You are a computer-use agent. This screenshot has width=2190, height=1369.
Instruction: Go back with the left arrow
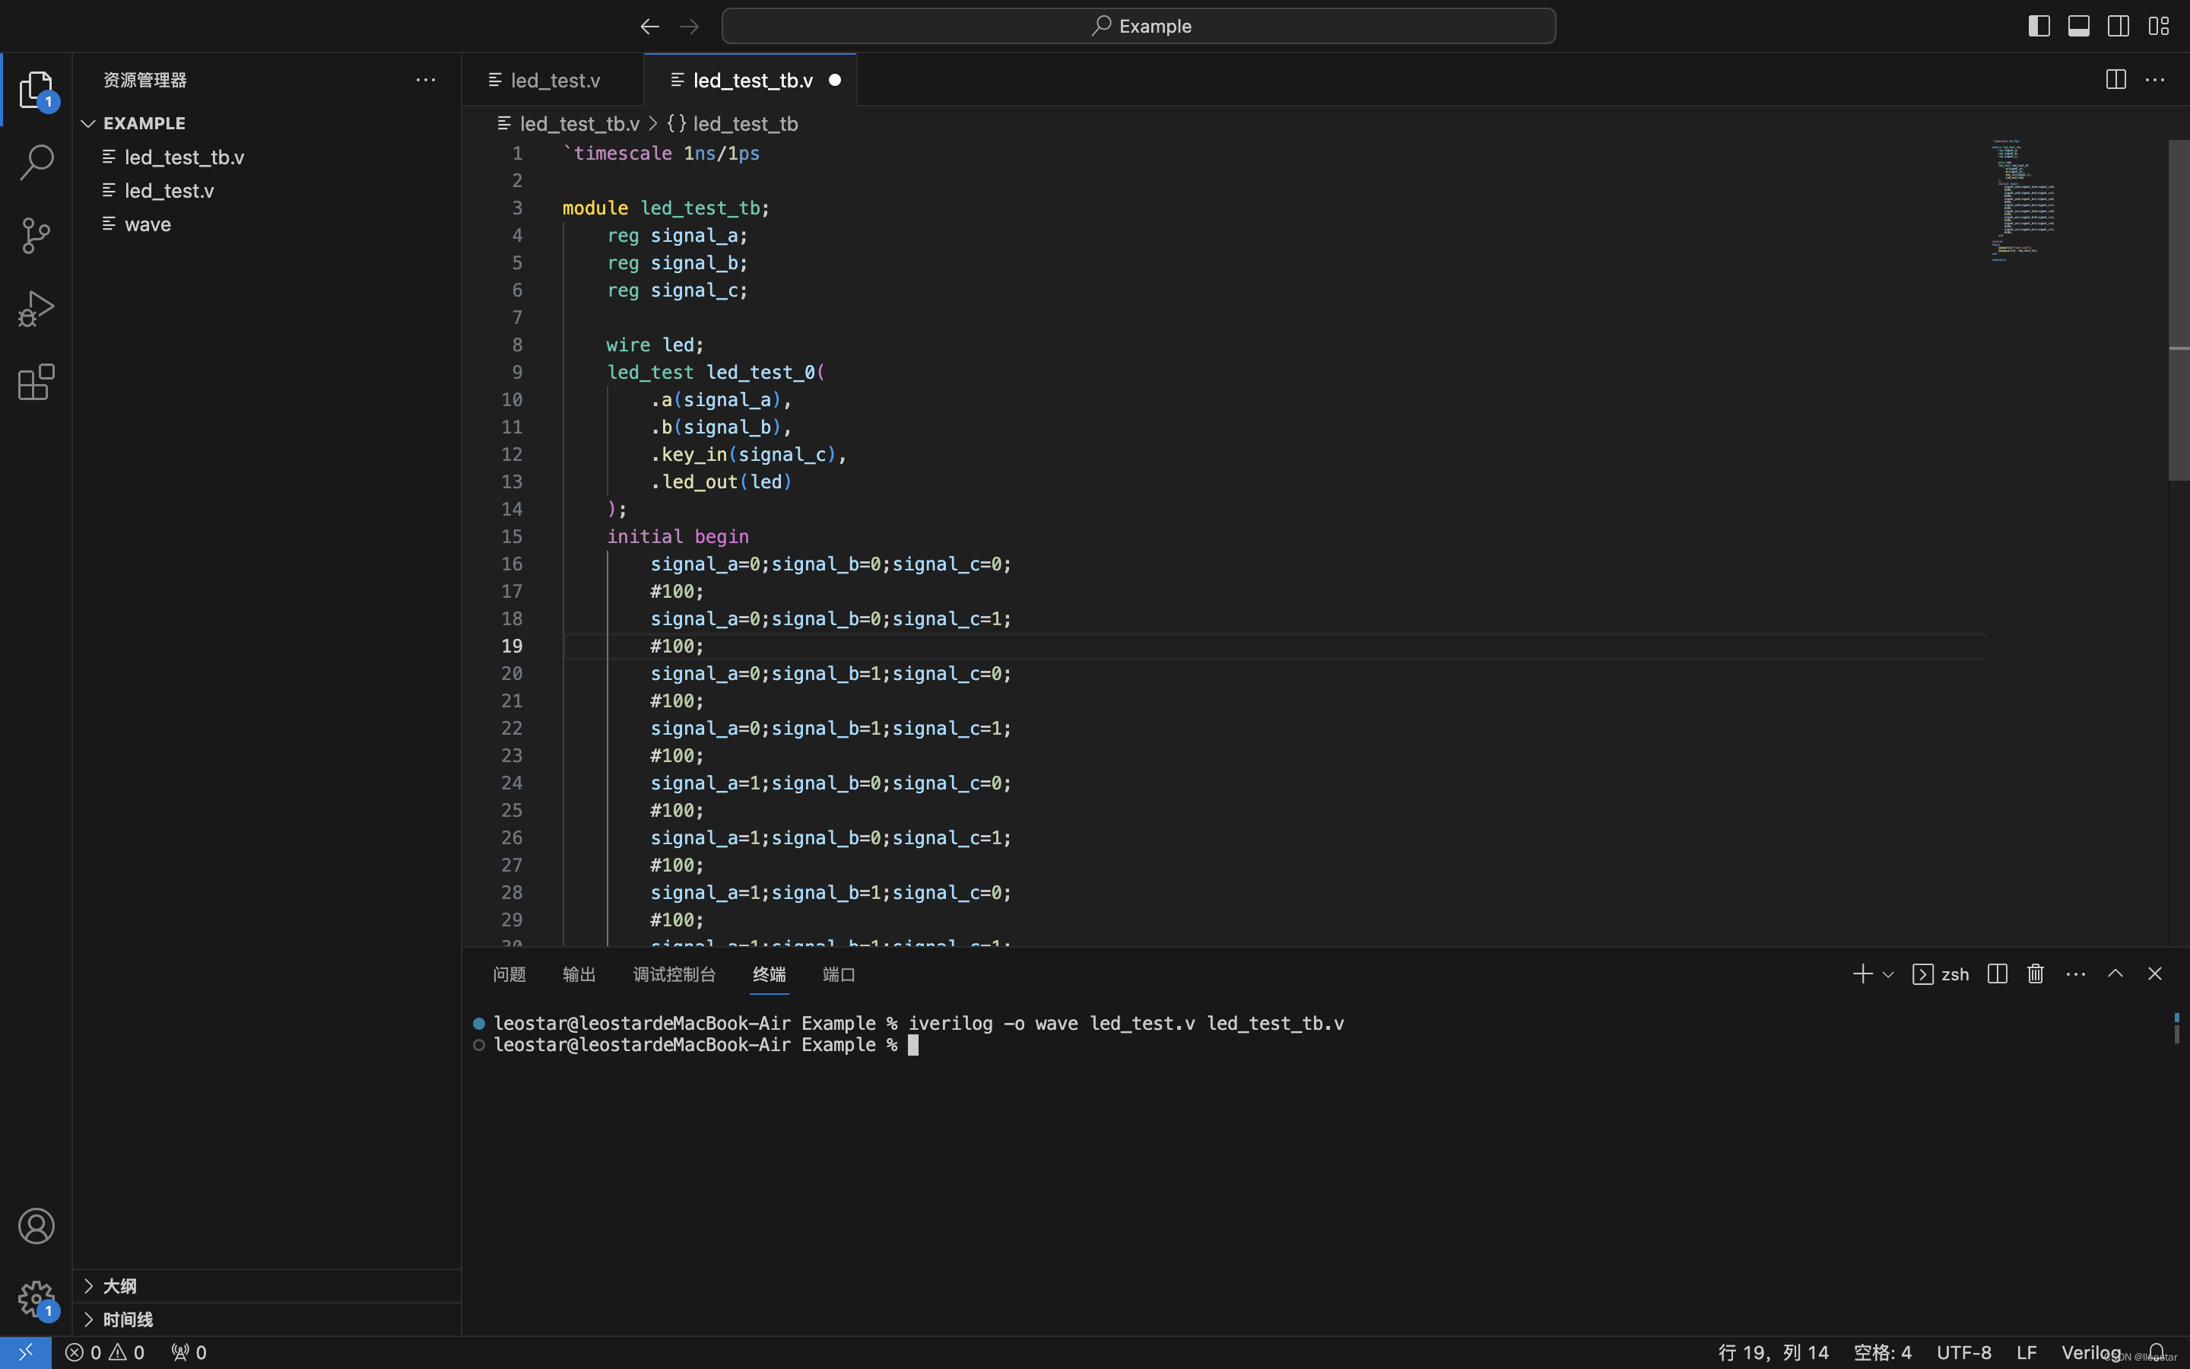click(x=649, y=27)
